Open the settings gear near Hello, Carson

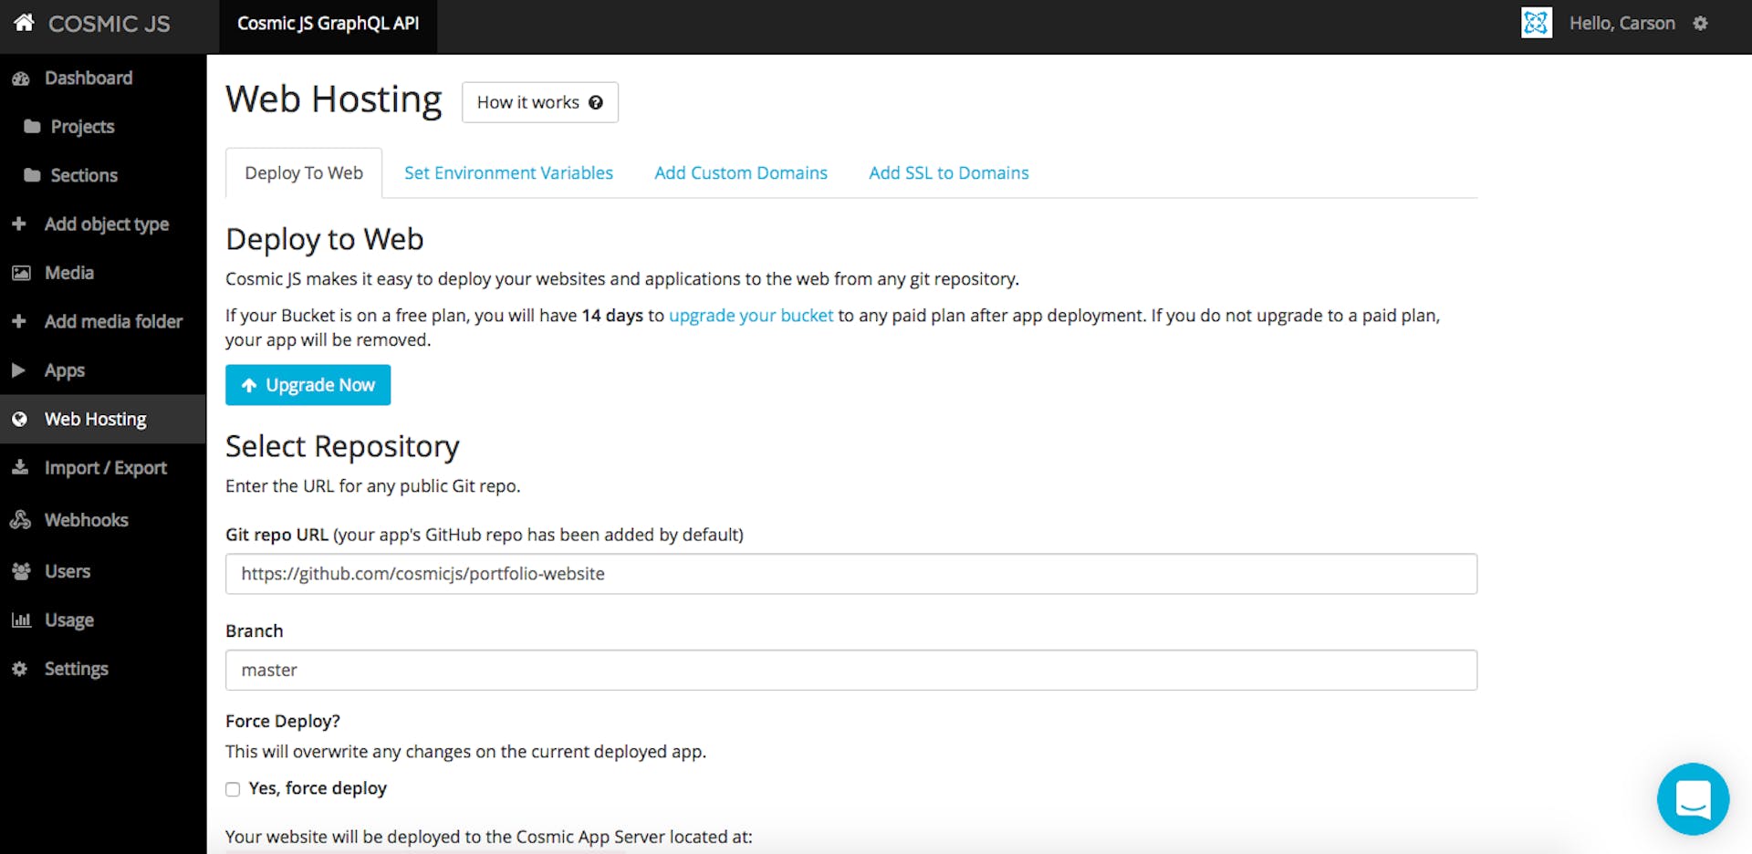click(x=1701, y=23)
